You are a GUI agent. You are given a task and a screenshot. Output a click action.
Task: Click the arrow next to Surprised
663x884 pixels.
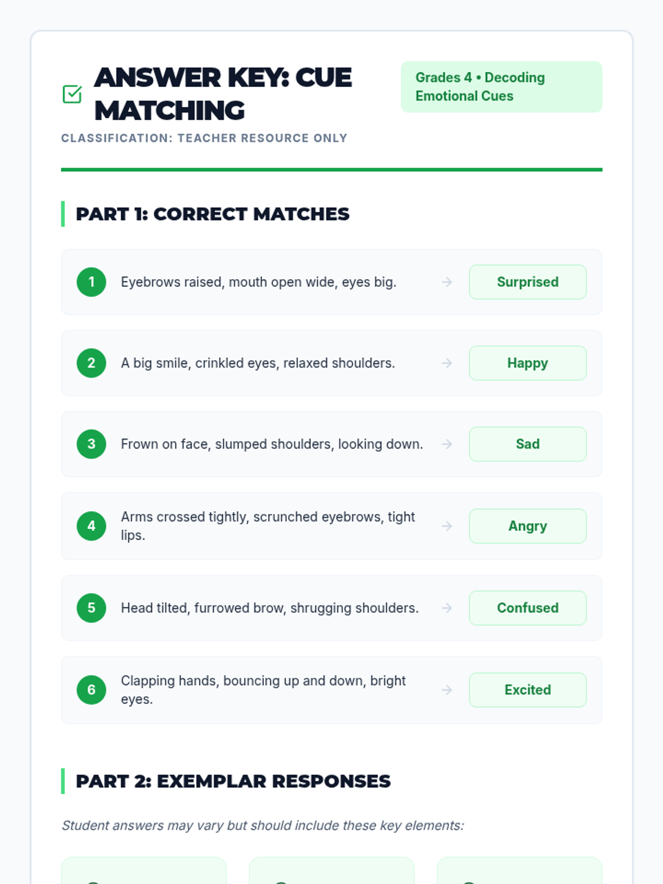pyautogui.click(x=447, y=282)
